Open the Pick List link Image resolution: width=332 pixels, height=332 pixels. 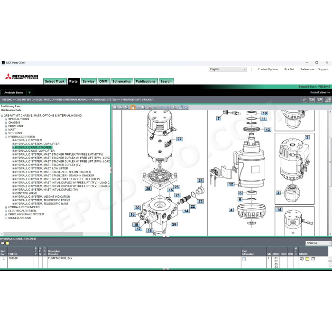pyautogui.click(x=289, y=69)
